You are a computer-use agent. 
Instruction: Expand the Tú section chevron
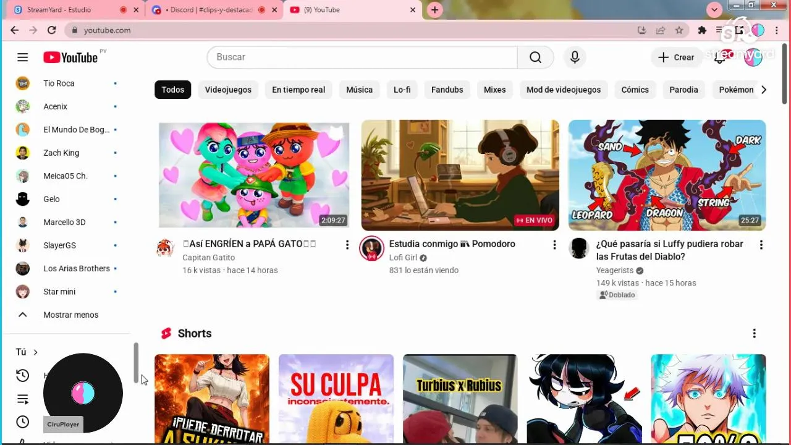(35, 352)
